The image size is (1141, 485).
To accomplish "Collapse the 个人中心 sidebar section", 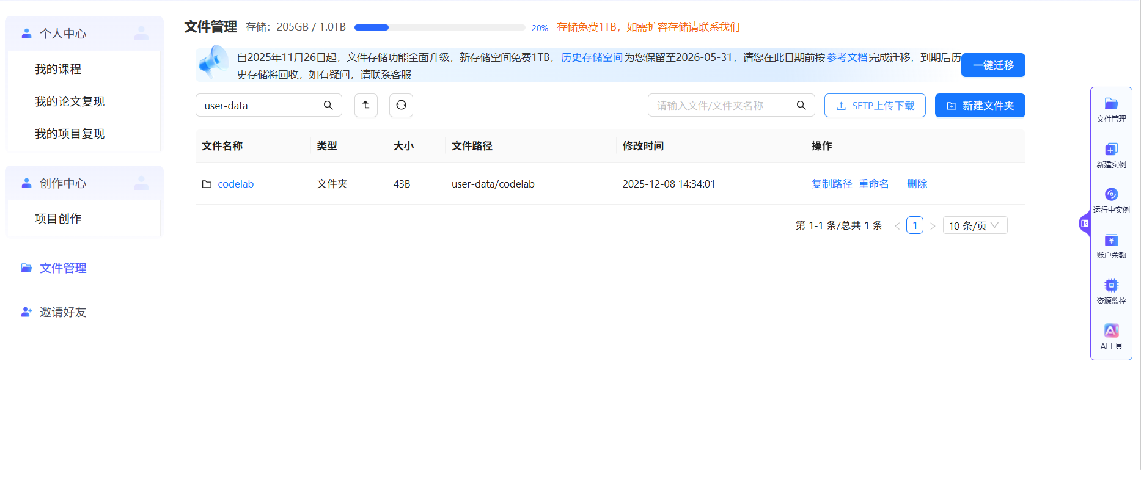I will click(84, 34).
